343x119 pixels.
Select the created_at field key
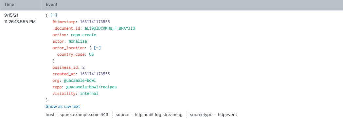(x=64, y=74)
